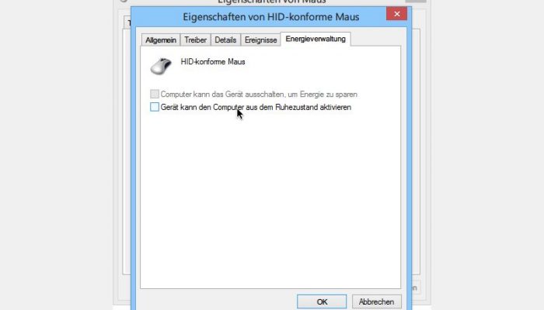The image size is (544, 310).
Task: Click the HID-konforme Maus device icon
Action: (161, 66)
